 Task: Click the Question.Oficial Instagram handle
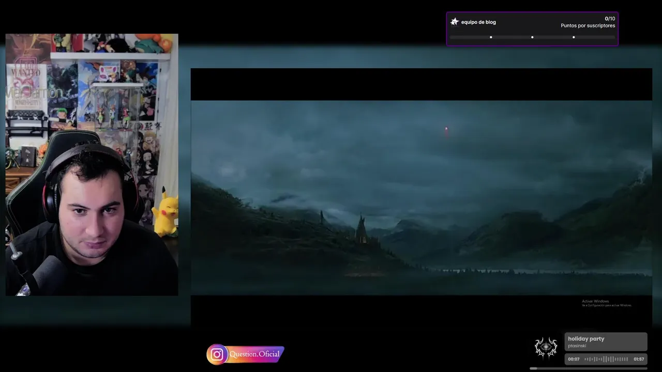point(254,354)
